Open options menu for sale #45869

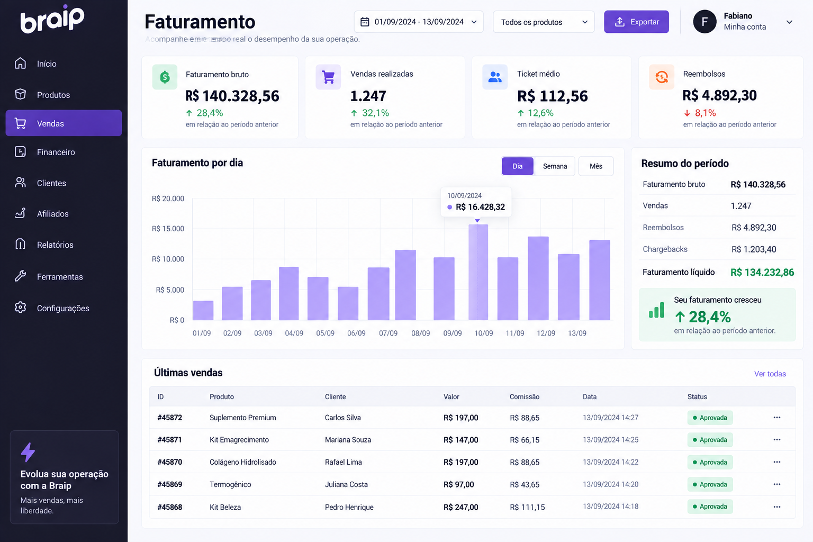tap(776, 484)
